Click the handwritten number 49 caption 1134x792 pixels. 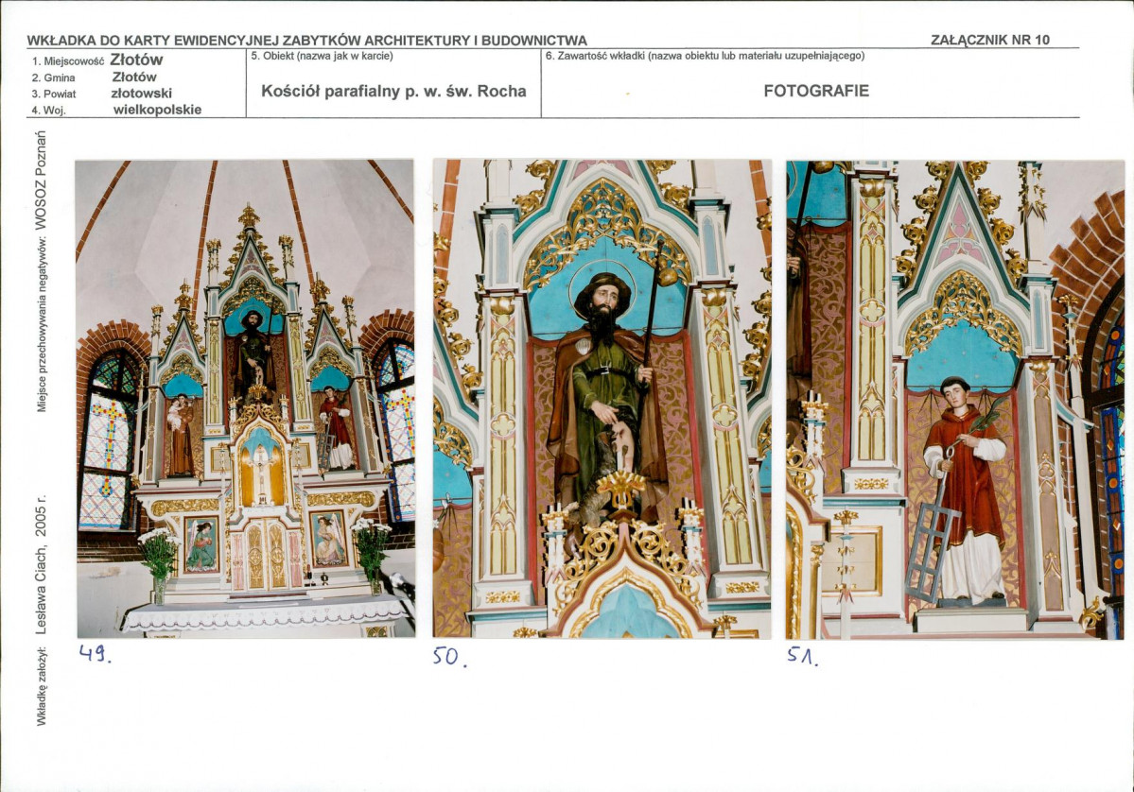95,653
